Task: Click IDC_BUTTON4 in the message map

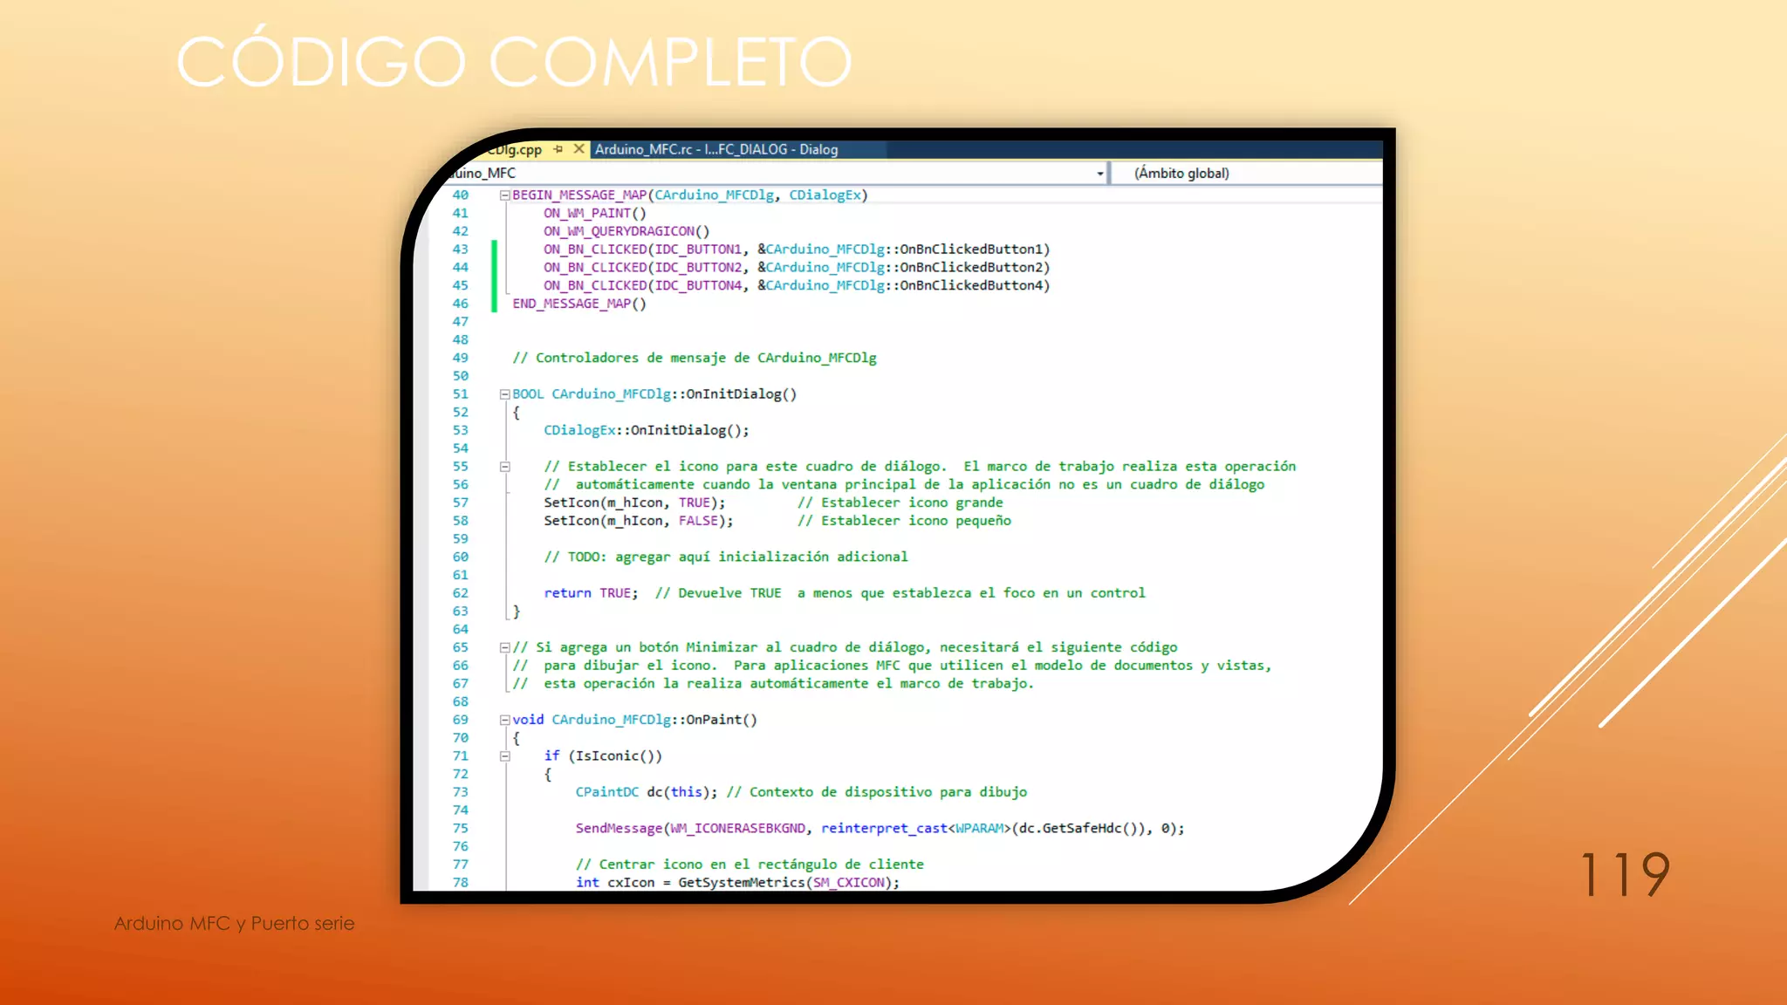Action: tap(698, 285)
